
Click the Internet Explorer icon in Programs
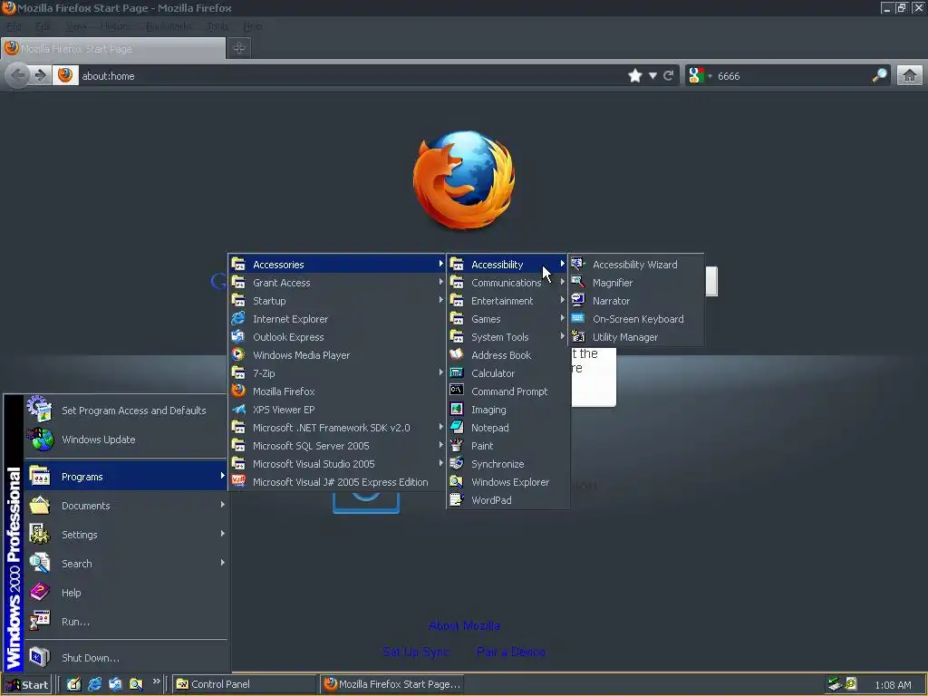[238, 318]
